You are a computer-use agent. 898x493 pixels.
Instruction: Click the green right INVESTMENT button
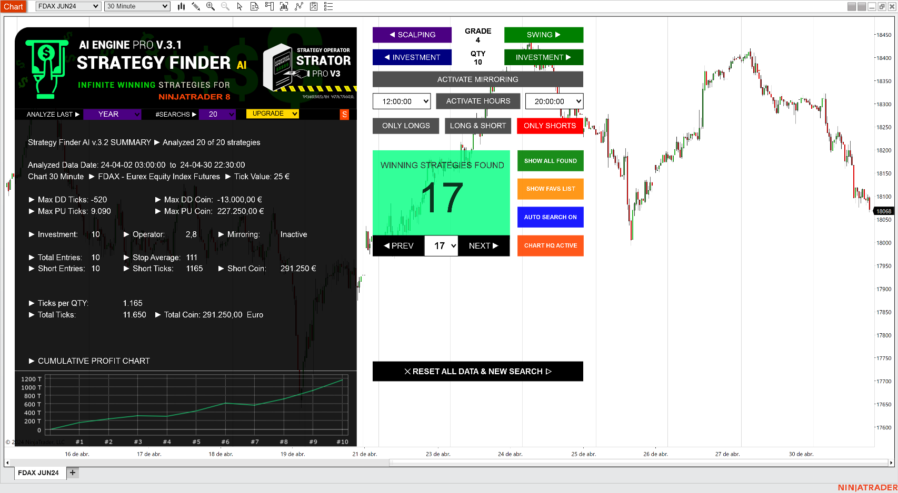[x=544, y=57]
